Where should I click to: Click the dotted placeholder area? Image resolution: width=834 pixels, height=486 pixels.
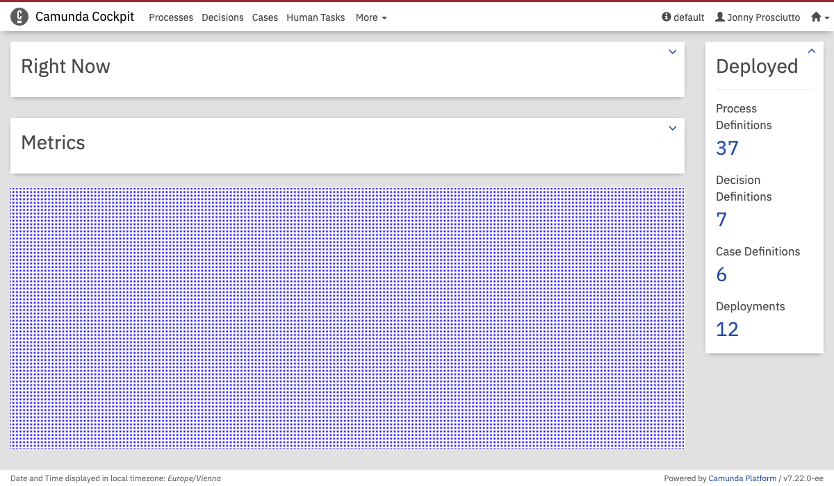[x=347, y=318]
